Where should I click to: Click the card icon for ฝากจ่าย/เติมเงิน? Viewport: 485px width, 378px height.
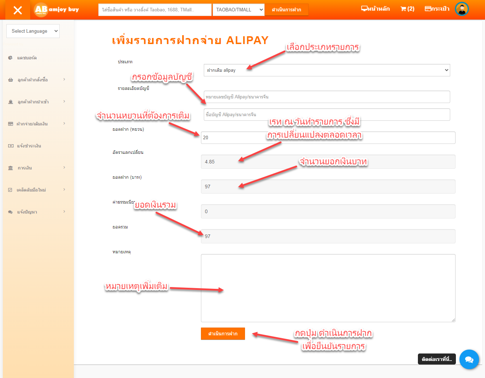10,124
